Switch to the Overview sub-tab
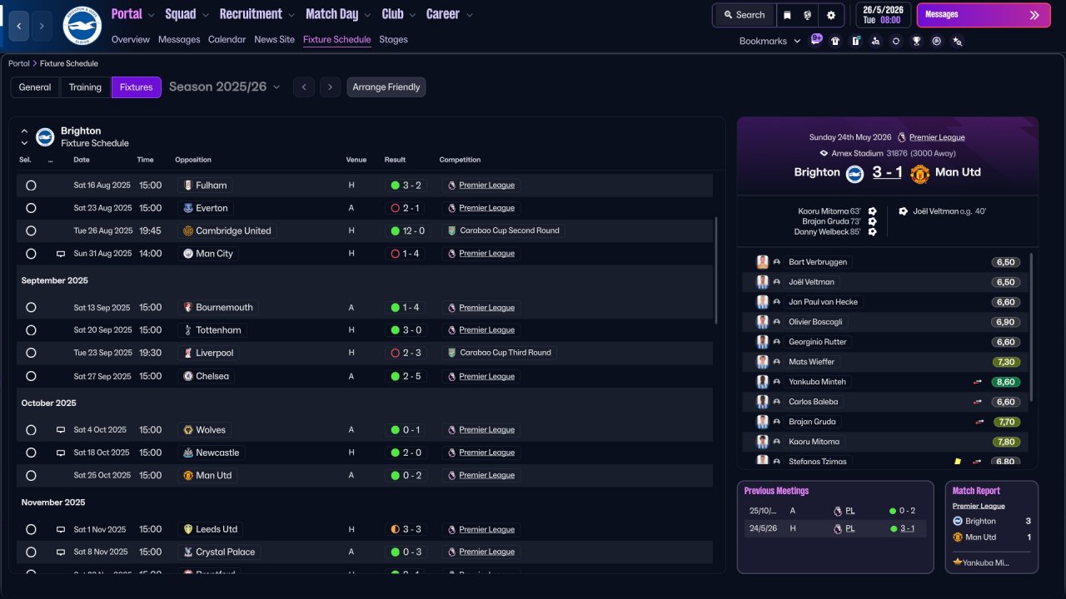Viewport: 1066px width, 599px height. 131,39
